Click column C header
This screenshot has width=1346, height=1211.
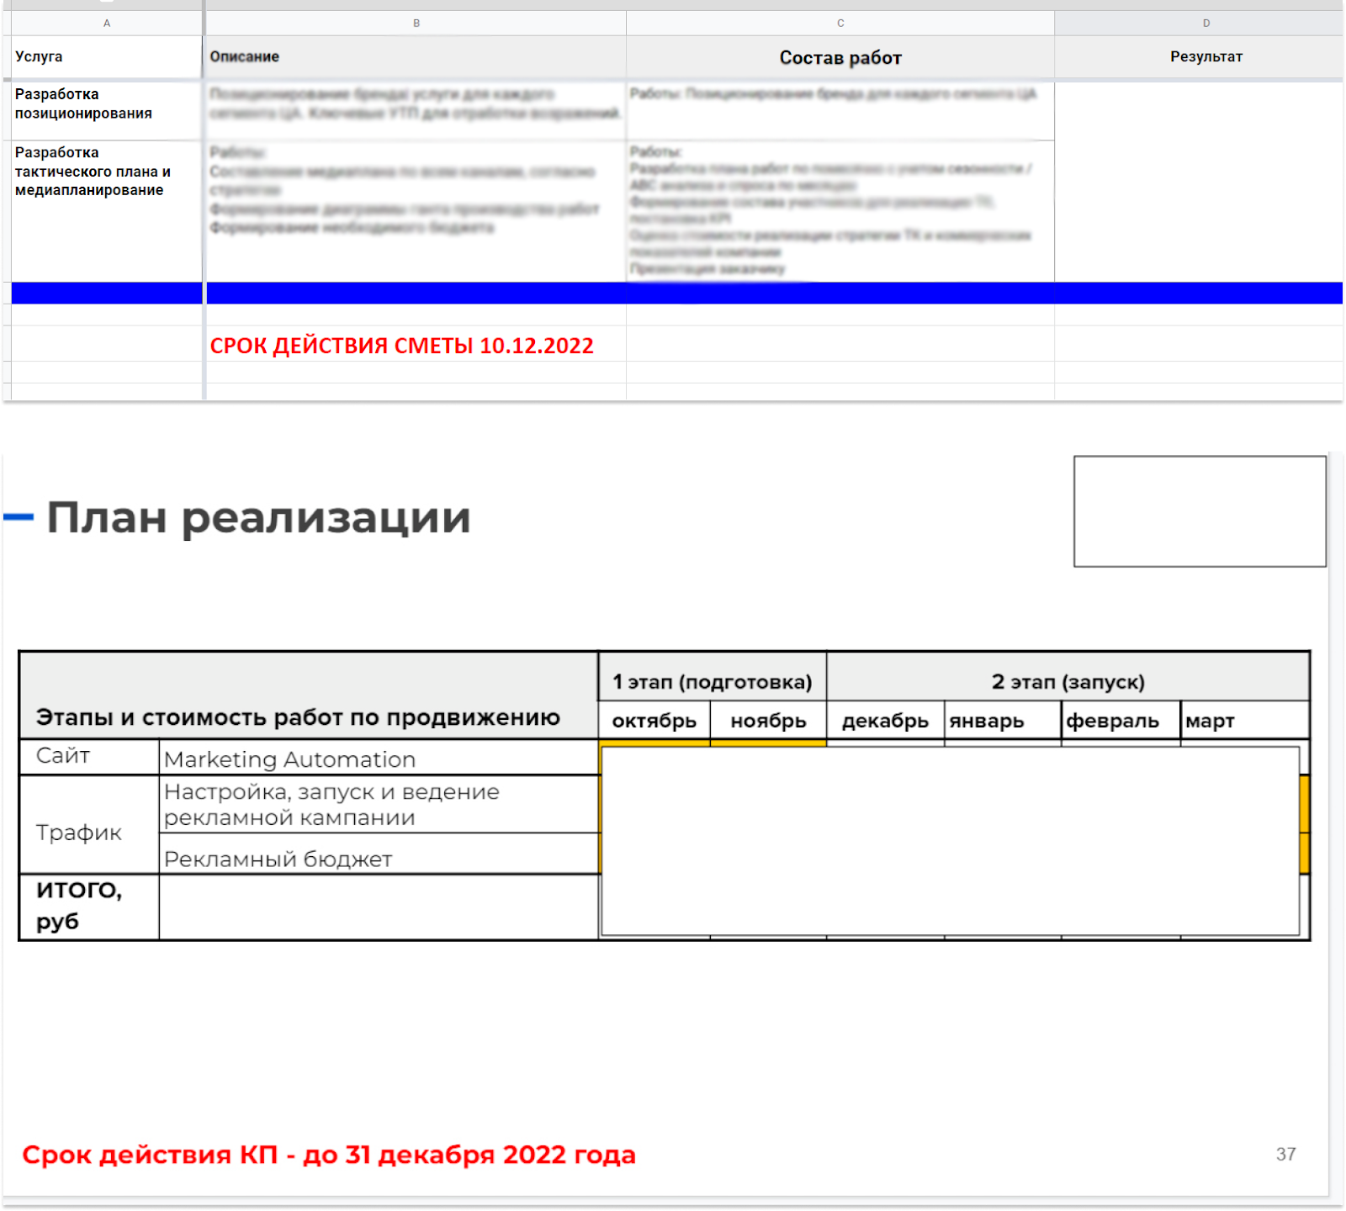[x=840, y=24]
